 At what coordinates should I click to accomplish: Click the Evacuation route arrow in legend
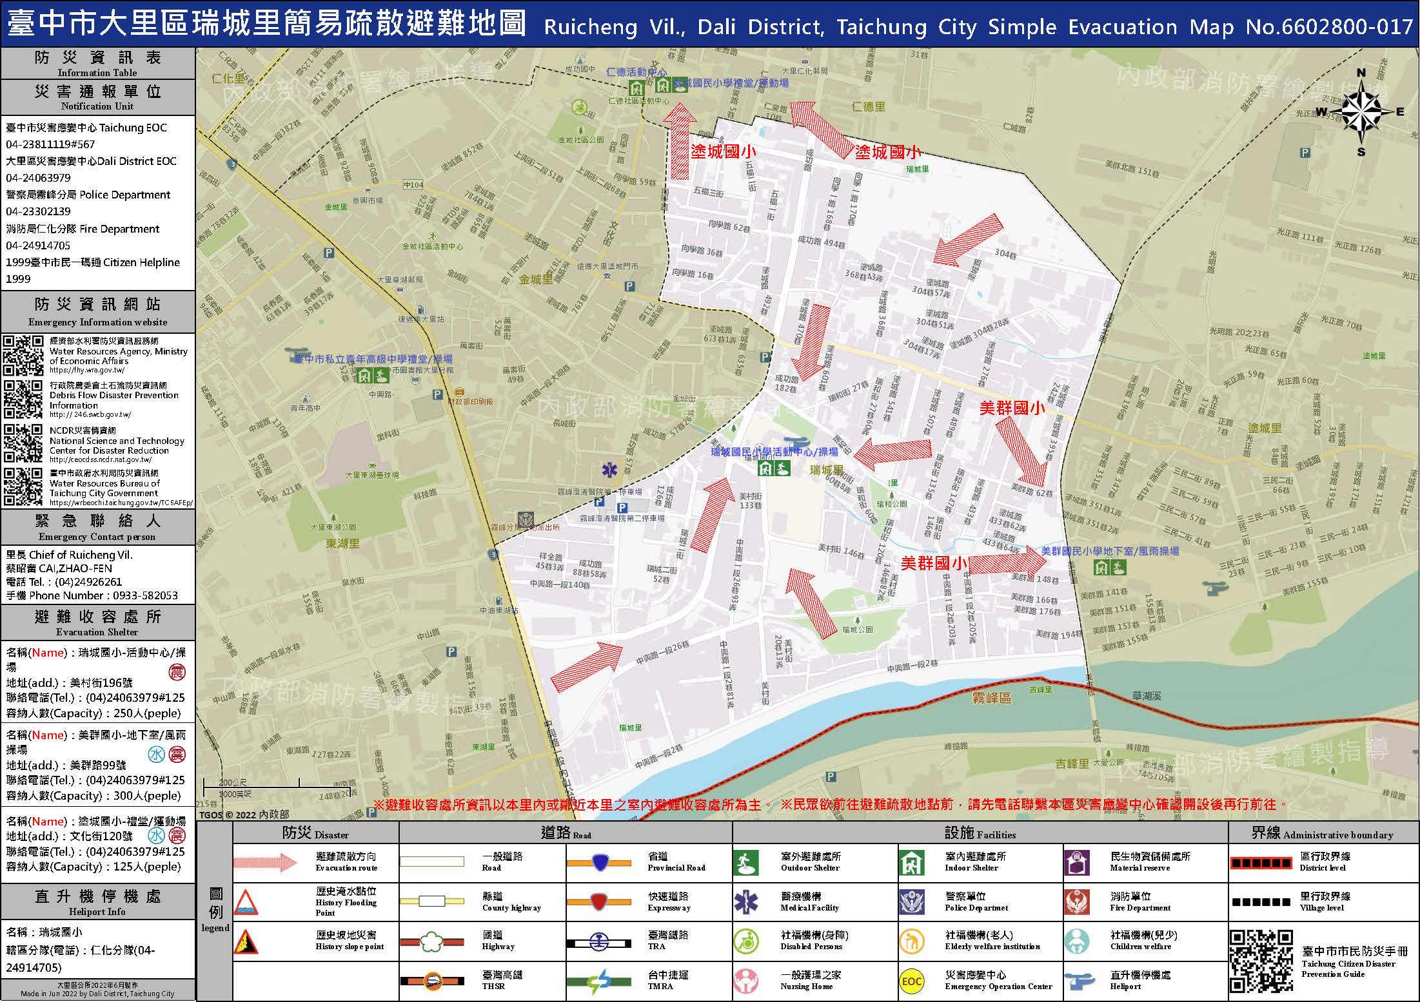pyautogui.click(x=264, y=863)
